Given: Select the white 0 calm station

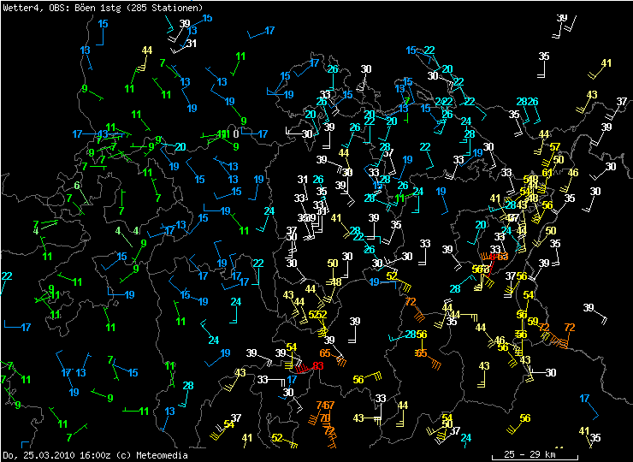Looking at the screenshot, I should [x=236, y=133].
